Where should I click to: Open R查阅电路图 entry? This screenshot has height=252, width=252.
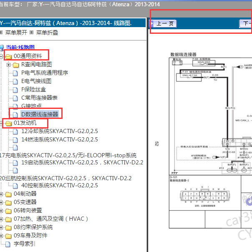pos(37,64)
